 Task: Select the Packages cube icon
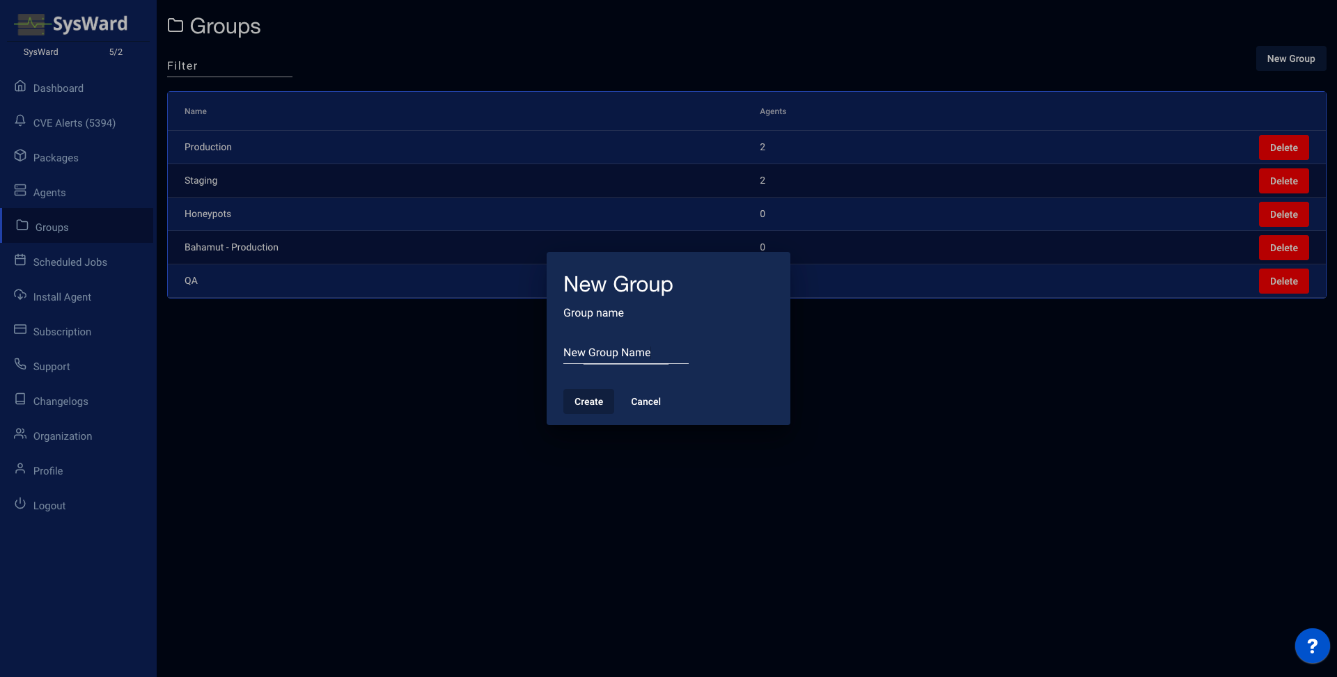pos(20,156)
